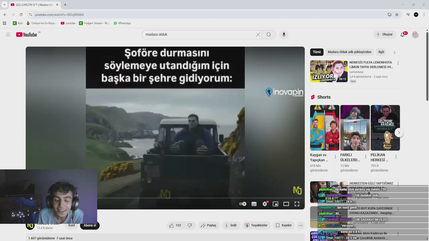The image size is (429, 241).
Task: Enable theater mode view
Action: 286,204
